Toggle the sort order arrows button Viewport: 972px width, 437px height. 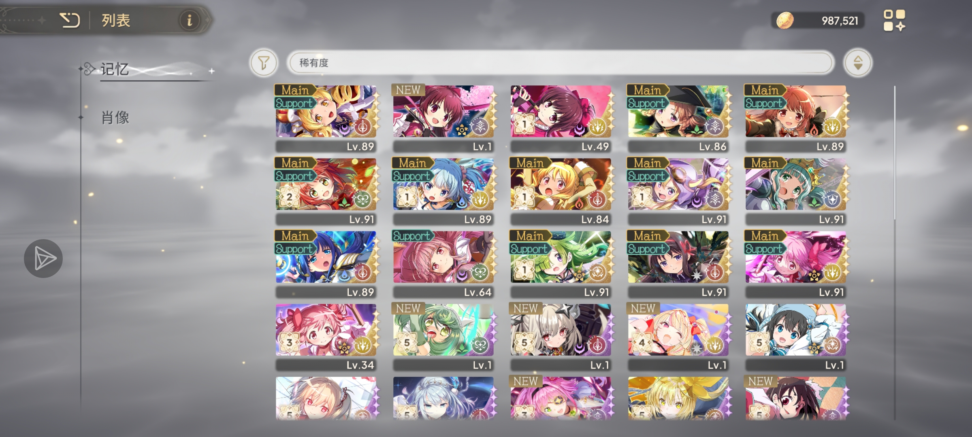858,63
